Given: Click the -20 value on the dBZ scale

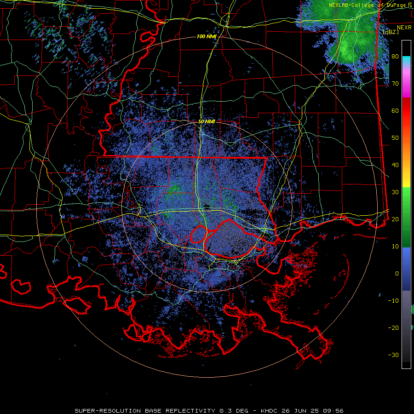Looking at the screenshot, I should pyautogui.click(x=393, y=328).
